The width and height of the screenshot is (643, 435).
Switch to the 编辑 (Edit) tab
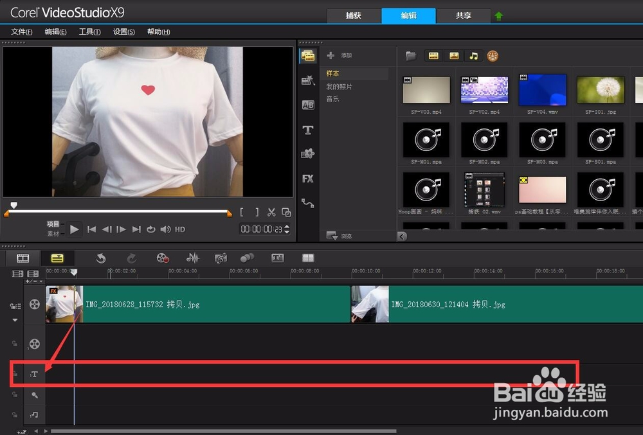click(x=408, y=15)
